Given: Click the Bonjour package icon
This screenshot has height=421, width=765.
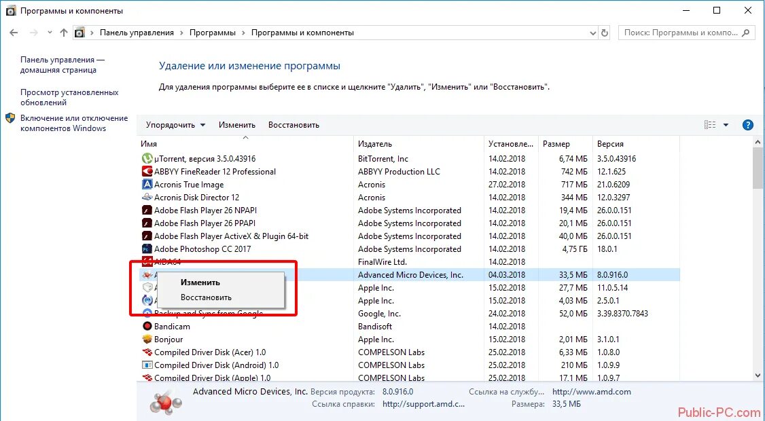Looking at the screenshot, I should [147, 340].
